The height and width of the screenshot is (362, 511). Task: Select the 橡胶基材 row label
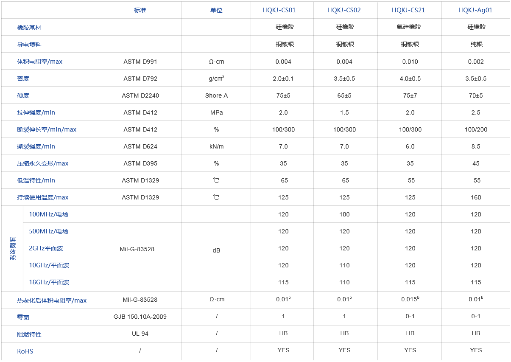(x=29, y=28)
